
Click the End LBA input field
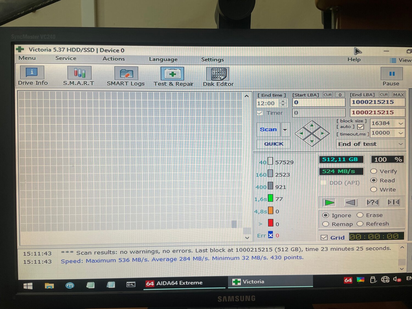377,102
